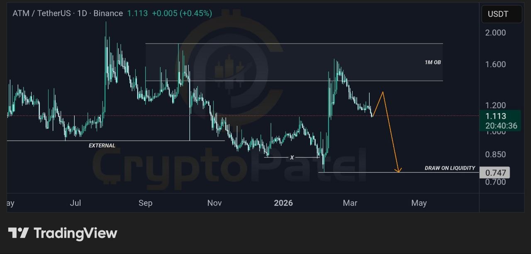The width and height of the screenshot is (531, 254).
Task: Click the X marker on the chart
Action: [x=292, y=158]
